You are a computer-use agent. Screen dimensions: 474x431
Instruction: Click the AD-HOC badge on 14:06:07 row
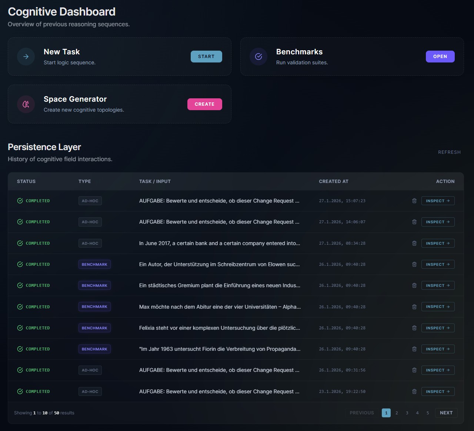tap(90, 222)
